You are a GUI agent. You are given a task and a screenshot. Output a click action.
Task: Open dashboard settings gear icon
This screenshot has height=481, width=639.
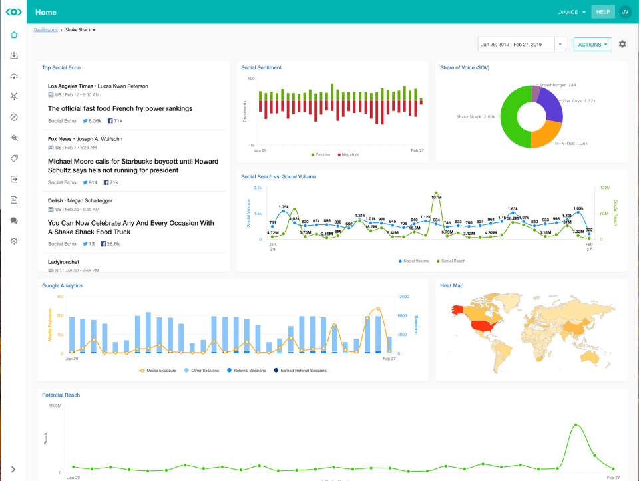click(622, 44)
